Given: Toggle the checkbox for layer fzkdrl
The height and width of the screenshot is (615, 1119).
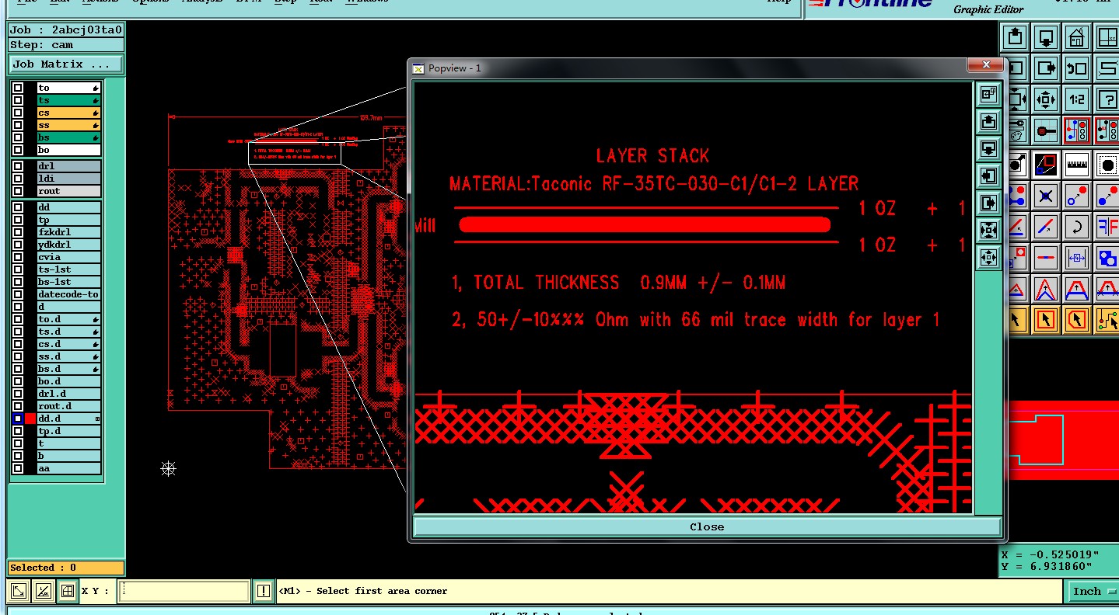Looking at the screenshot, I should (18, 232).
